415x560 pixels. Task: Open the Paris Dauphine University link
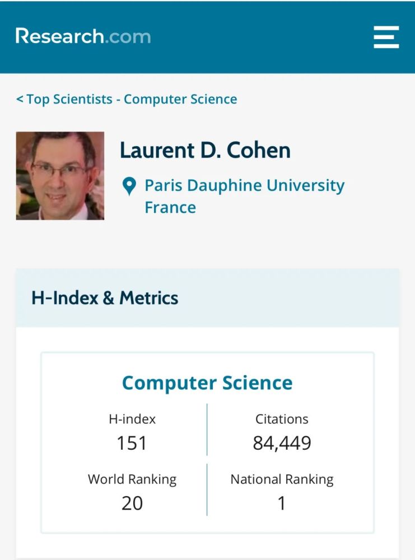(244, 185)
